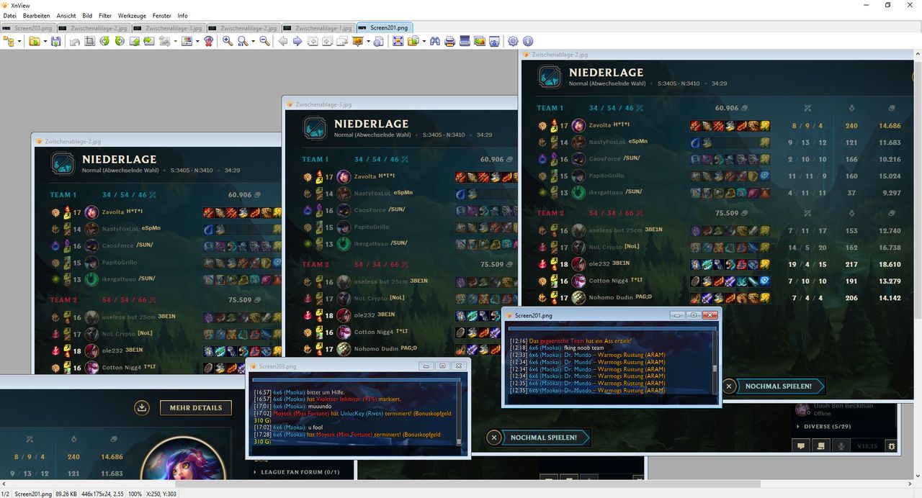Image resolution: width=922 pixels, height=498 pixels.
Task: Click the chat bubble icon in the game client
Action: pos(800,446)
